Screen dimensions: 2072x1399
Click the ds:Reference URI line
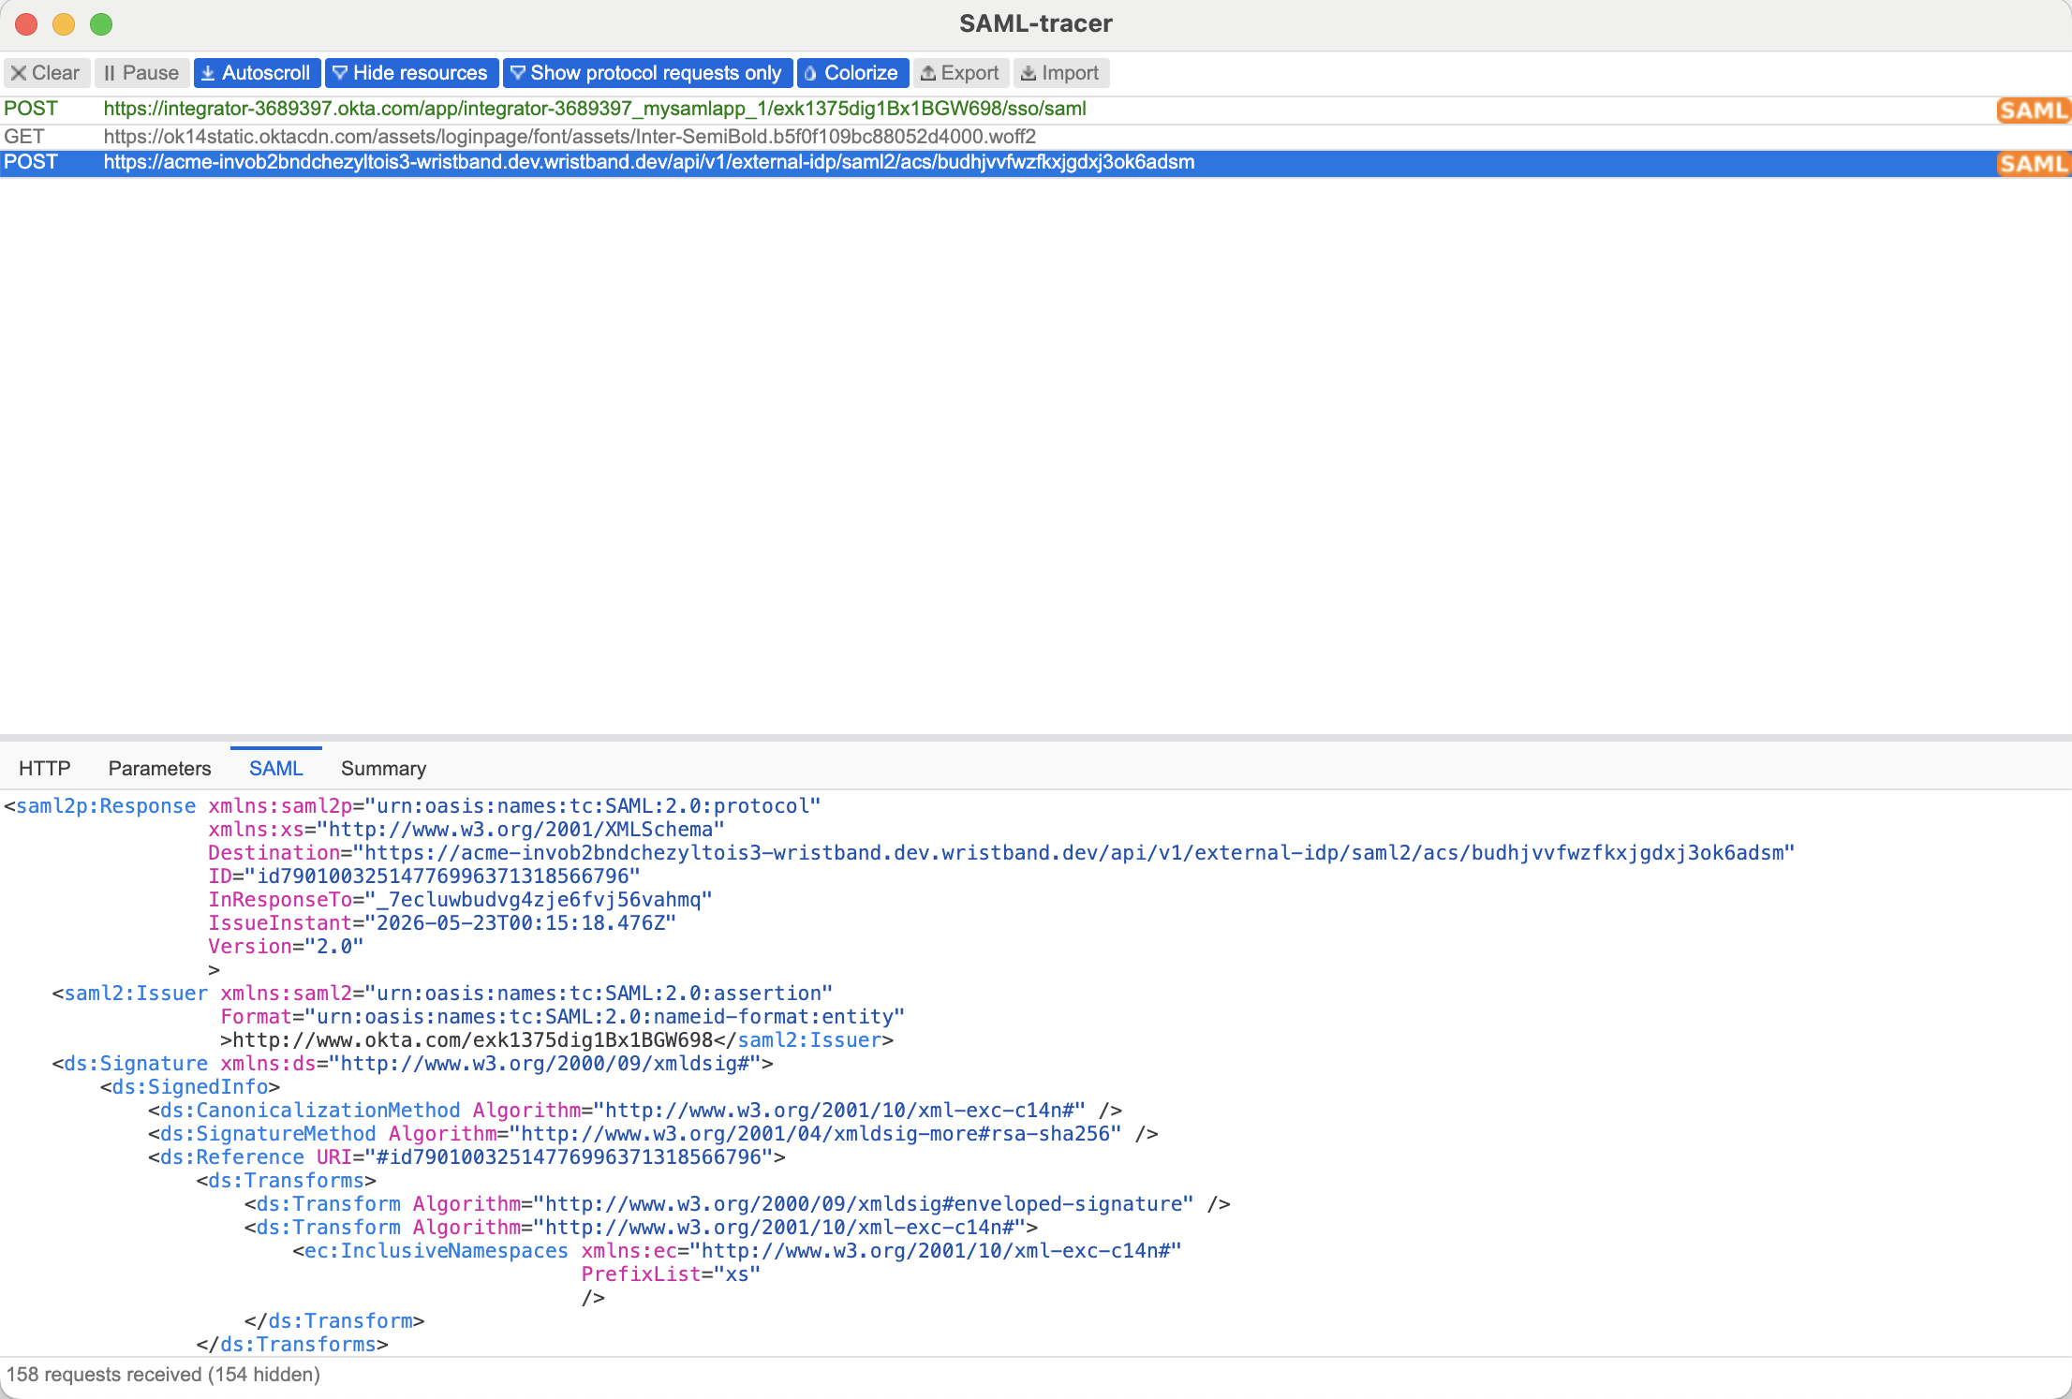click(466, 1157)
